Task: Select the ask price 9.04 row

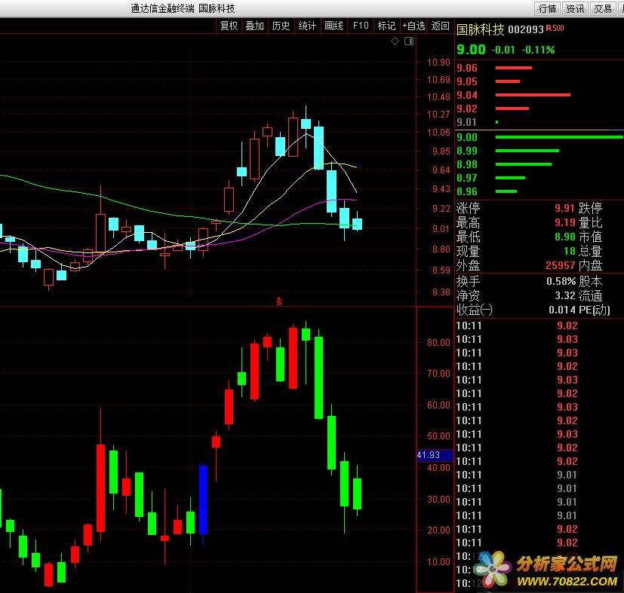Action: 539,95
